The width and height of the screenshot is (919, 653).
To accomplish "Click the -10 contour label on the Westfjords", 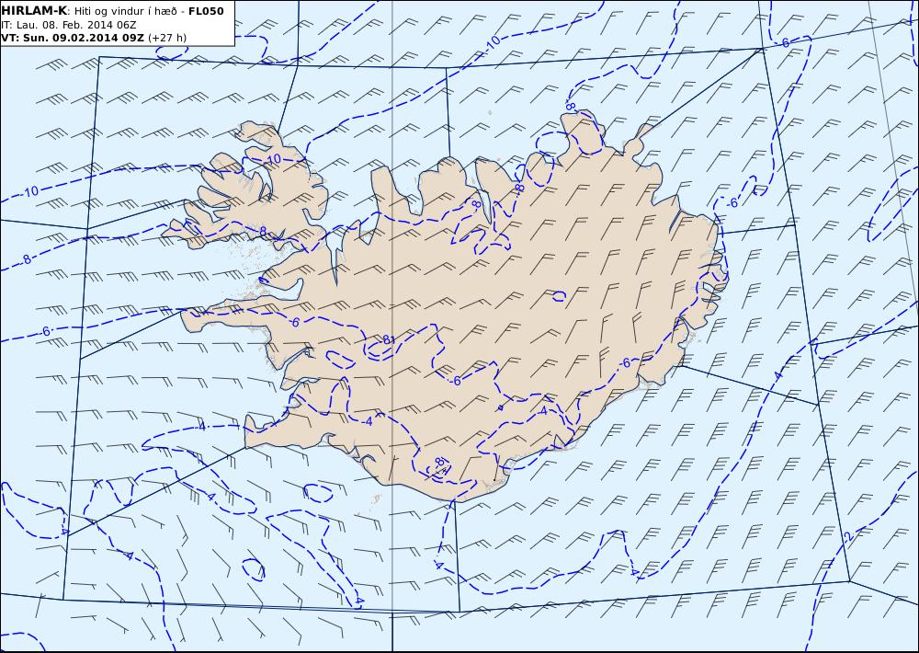I will (x=273, y=160).
